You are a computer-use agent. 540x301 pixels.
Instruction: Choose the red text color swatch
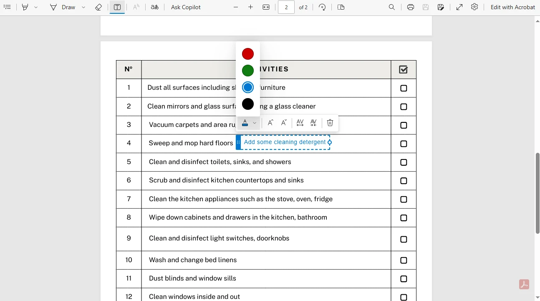248,54
